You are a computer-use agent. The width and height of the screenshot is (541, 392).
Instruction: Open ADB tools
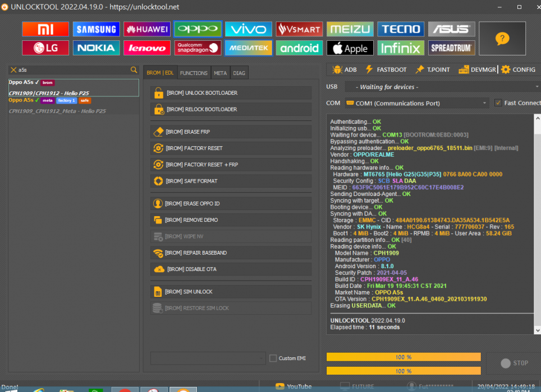(x=345, y=69)
